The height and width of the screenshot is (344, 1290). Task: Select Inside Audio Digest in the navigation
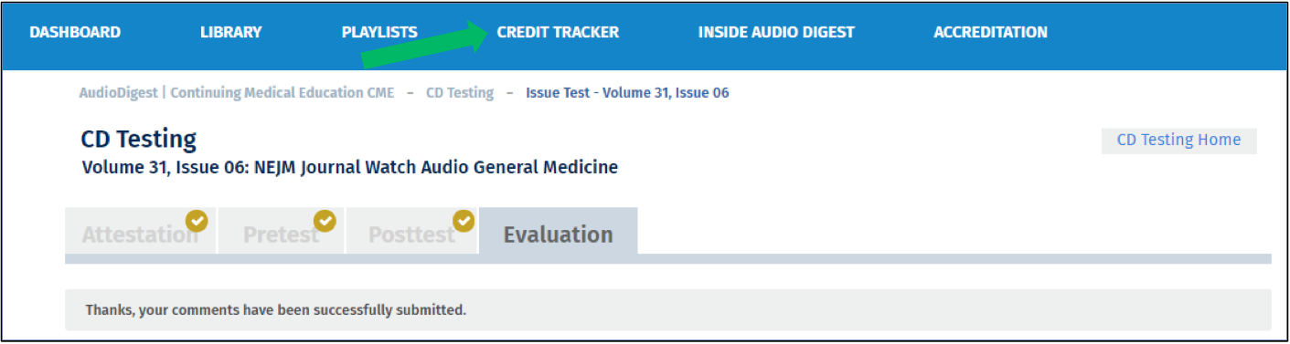776,32
